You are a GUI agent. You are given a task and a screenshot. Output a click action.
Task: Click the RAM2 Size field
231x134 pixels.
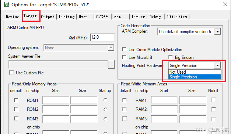[193, 109]
